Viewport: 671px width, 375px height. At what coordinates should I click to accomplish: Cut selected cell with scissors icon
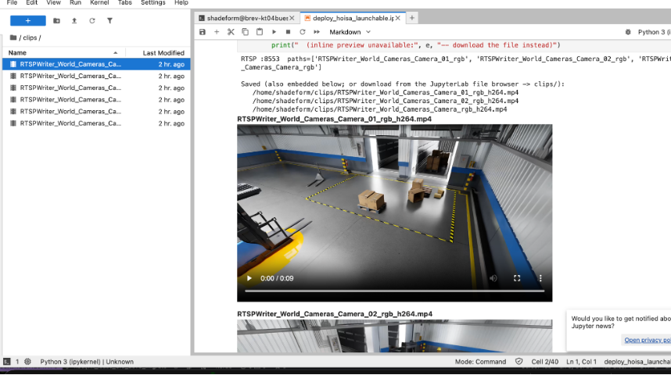tap(231, 32)
